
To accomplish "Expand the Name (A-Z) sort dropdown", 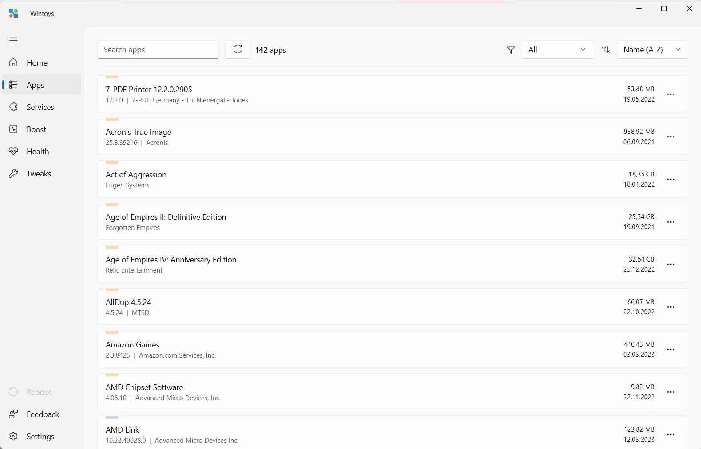I will (653, 49).
